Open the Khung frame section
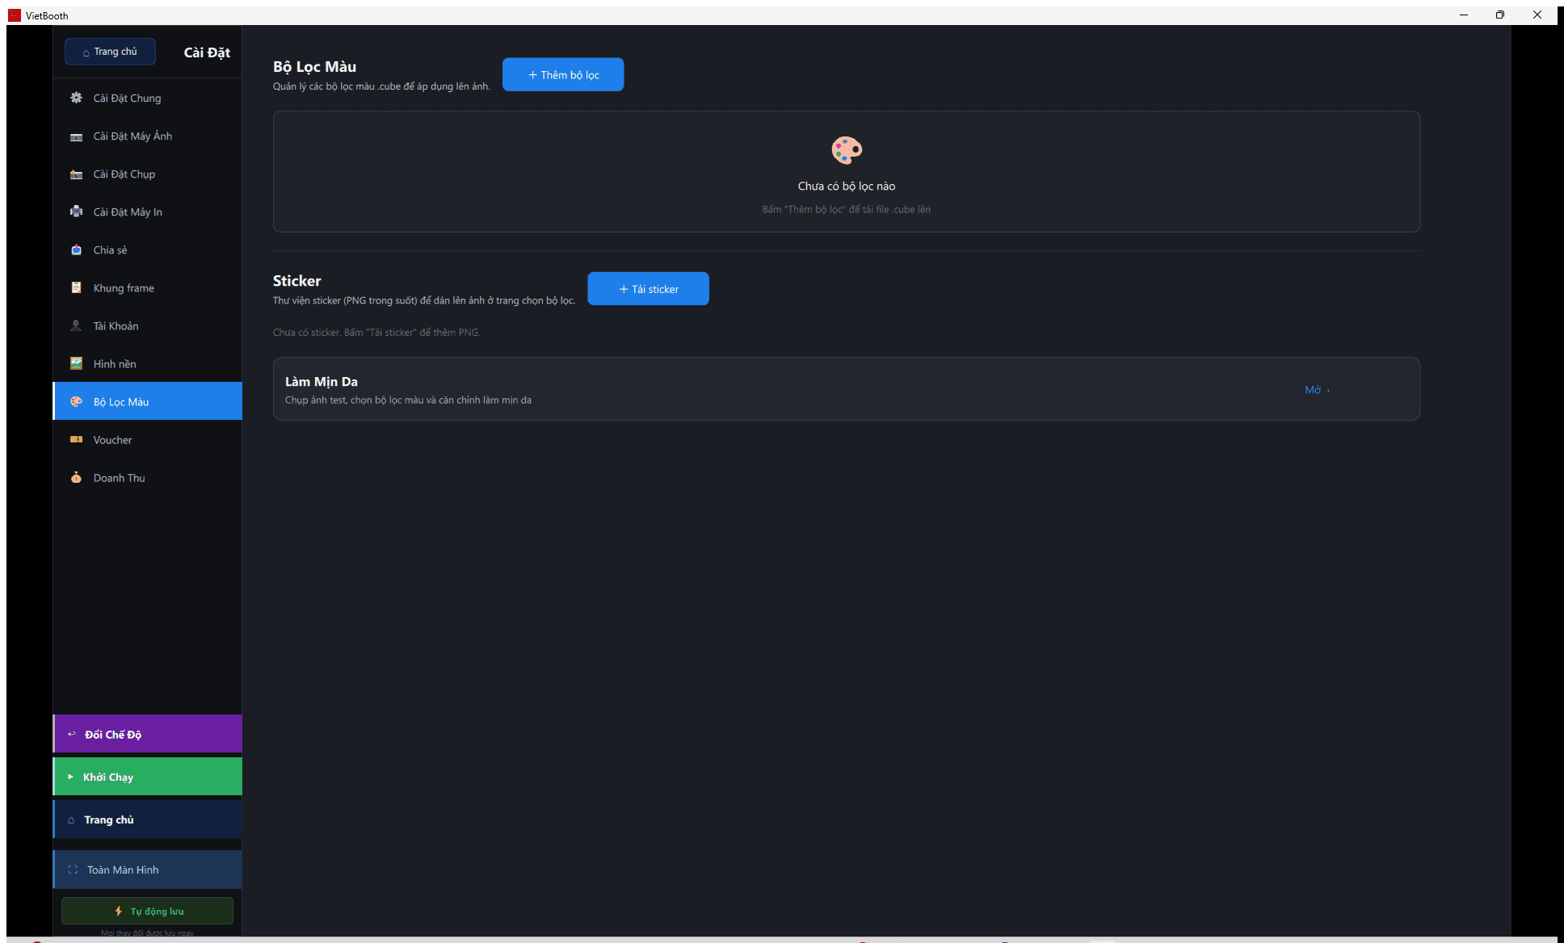This screenshot has height=943, width=1564. [147, 287]
